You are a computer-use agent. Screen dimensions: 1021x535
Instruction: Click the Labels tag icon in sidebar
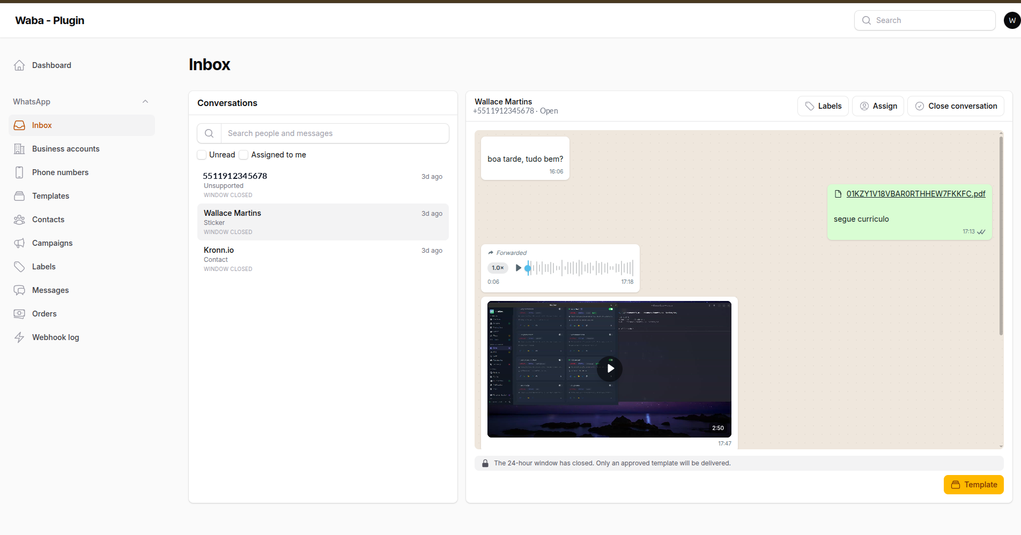(x=19, y=267)
